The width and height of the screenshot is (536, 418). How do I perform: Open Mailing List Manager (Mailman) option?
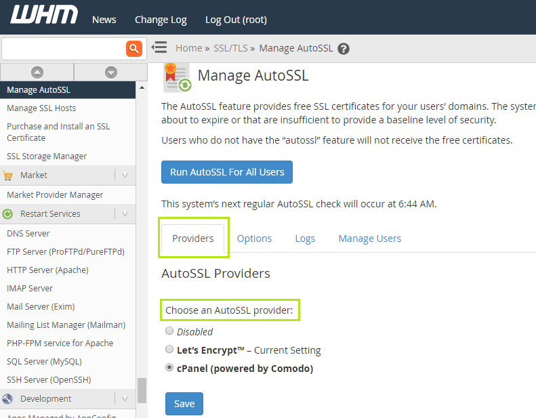click(x=68, y=325)
